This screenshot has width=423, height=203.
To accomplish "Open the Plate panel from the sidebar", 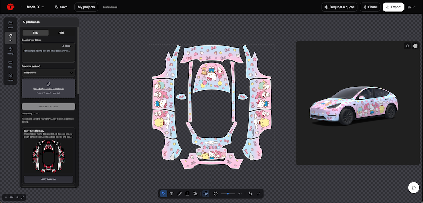I will pos(10,64).
